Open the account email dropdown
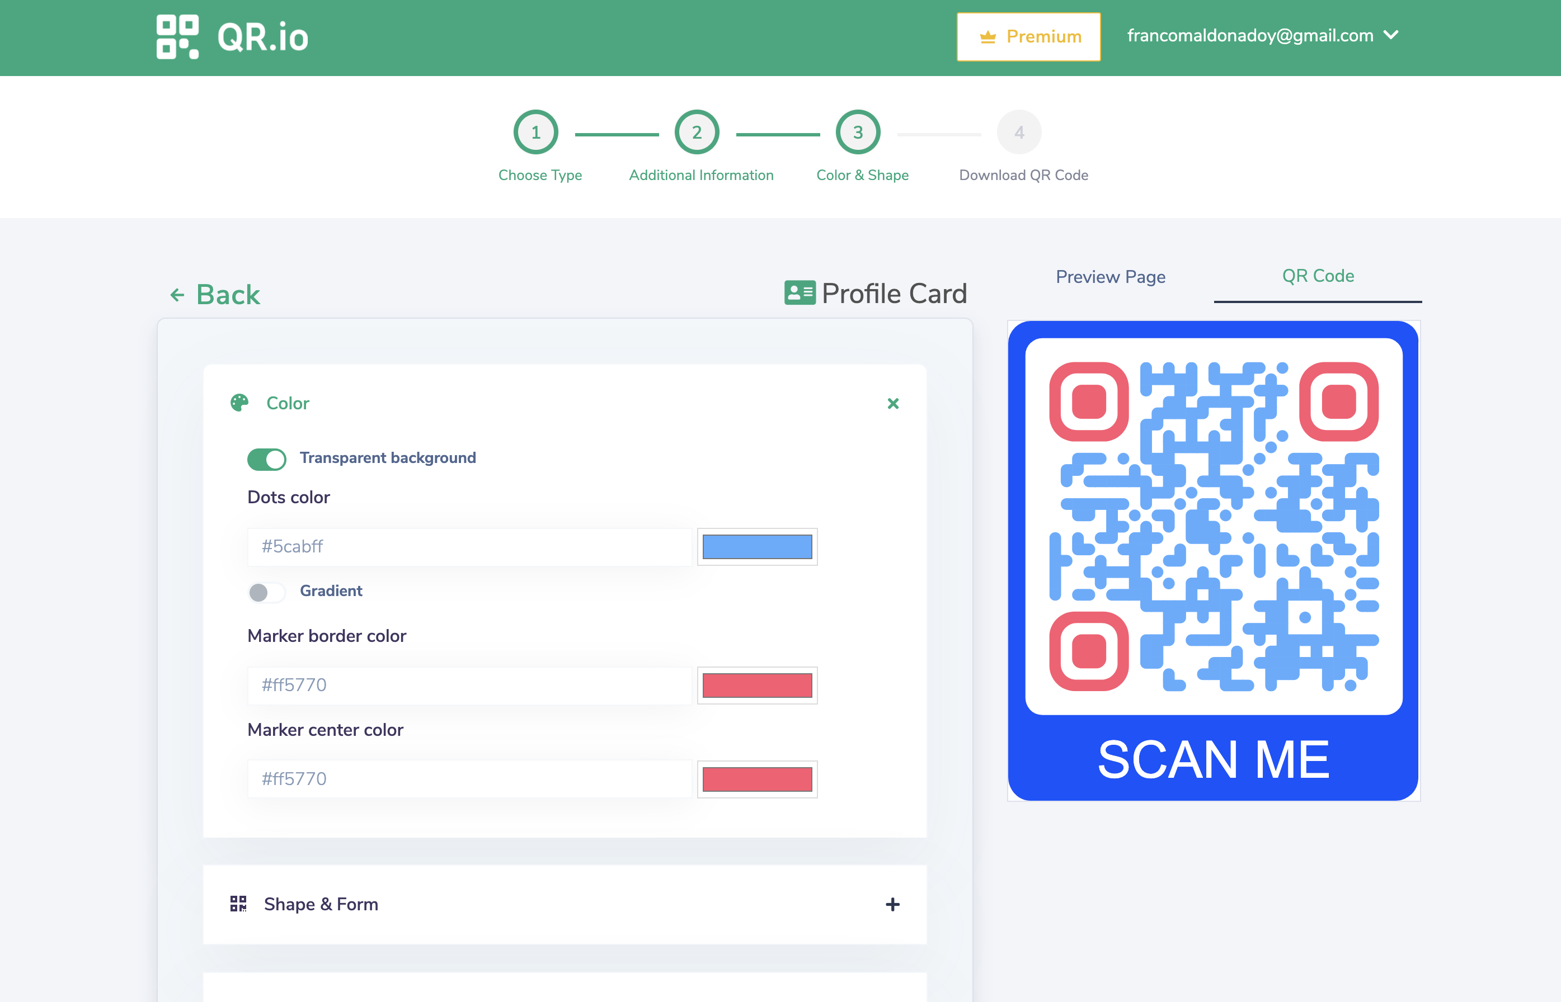 (x=1262, y=36)
